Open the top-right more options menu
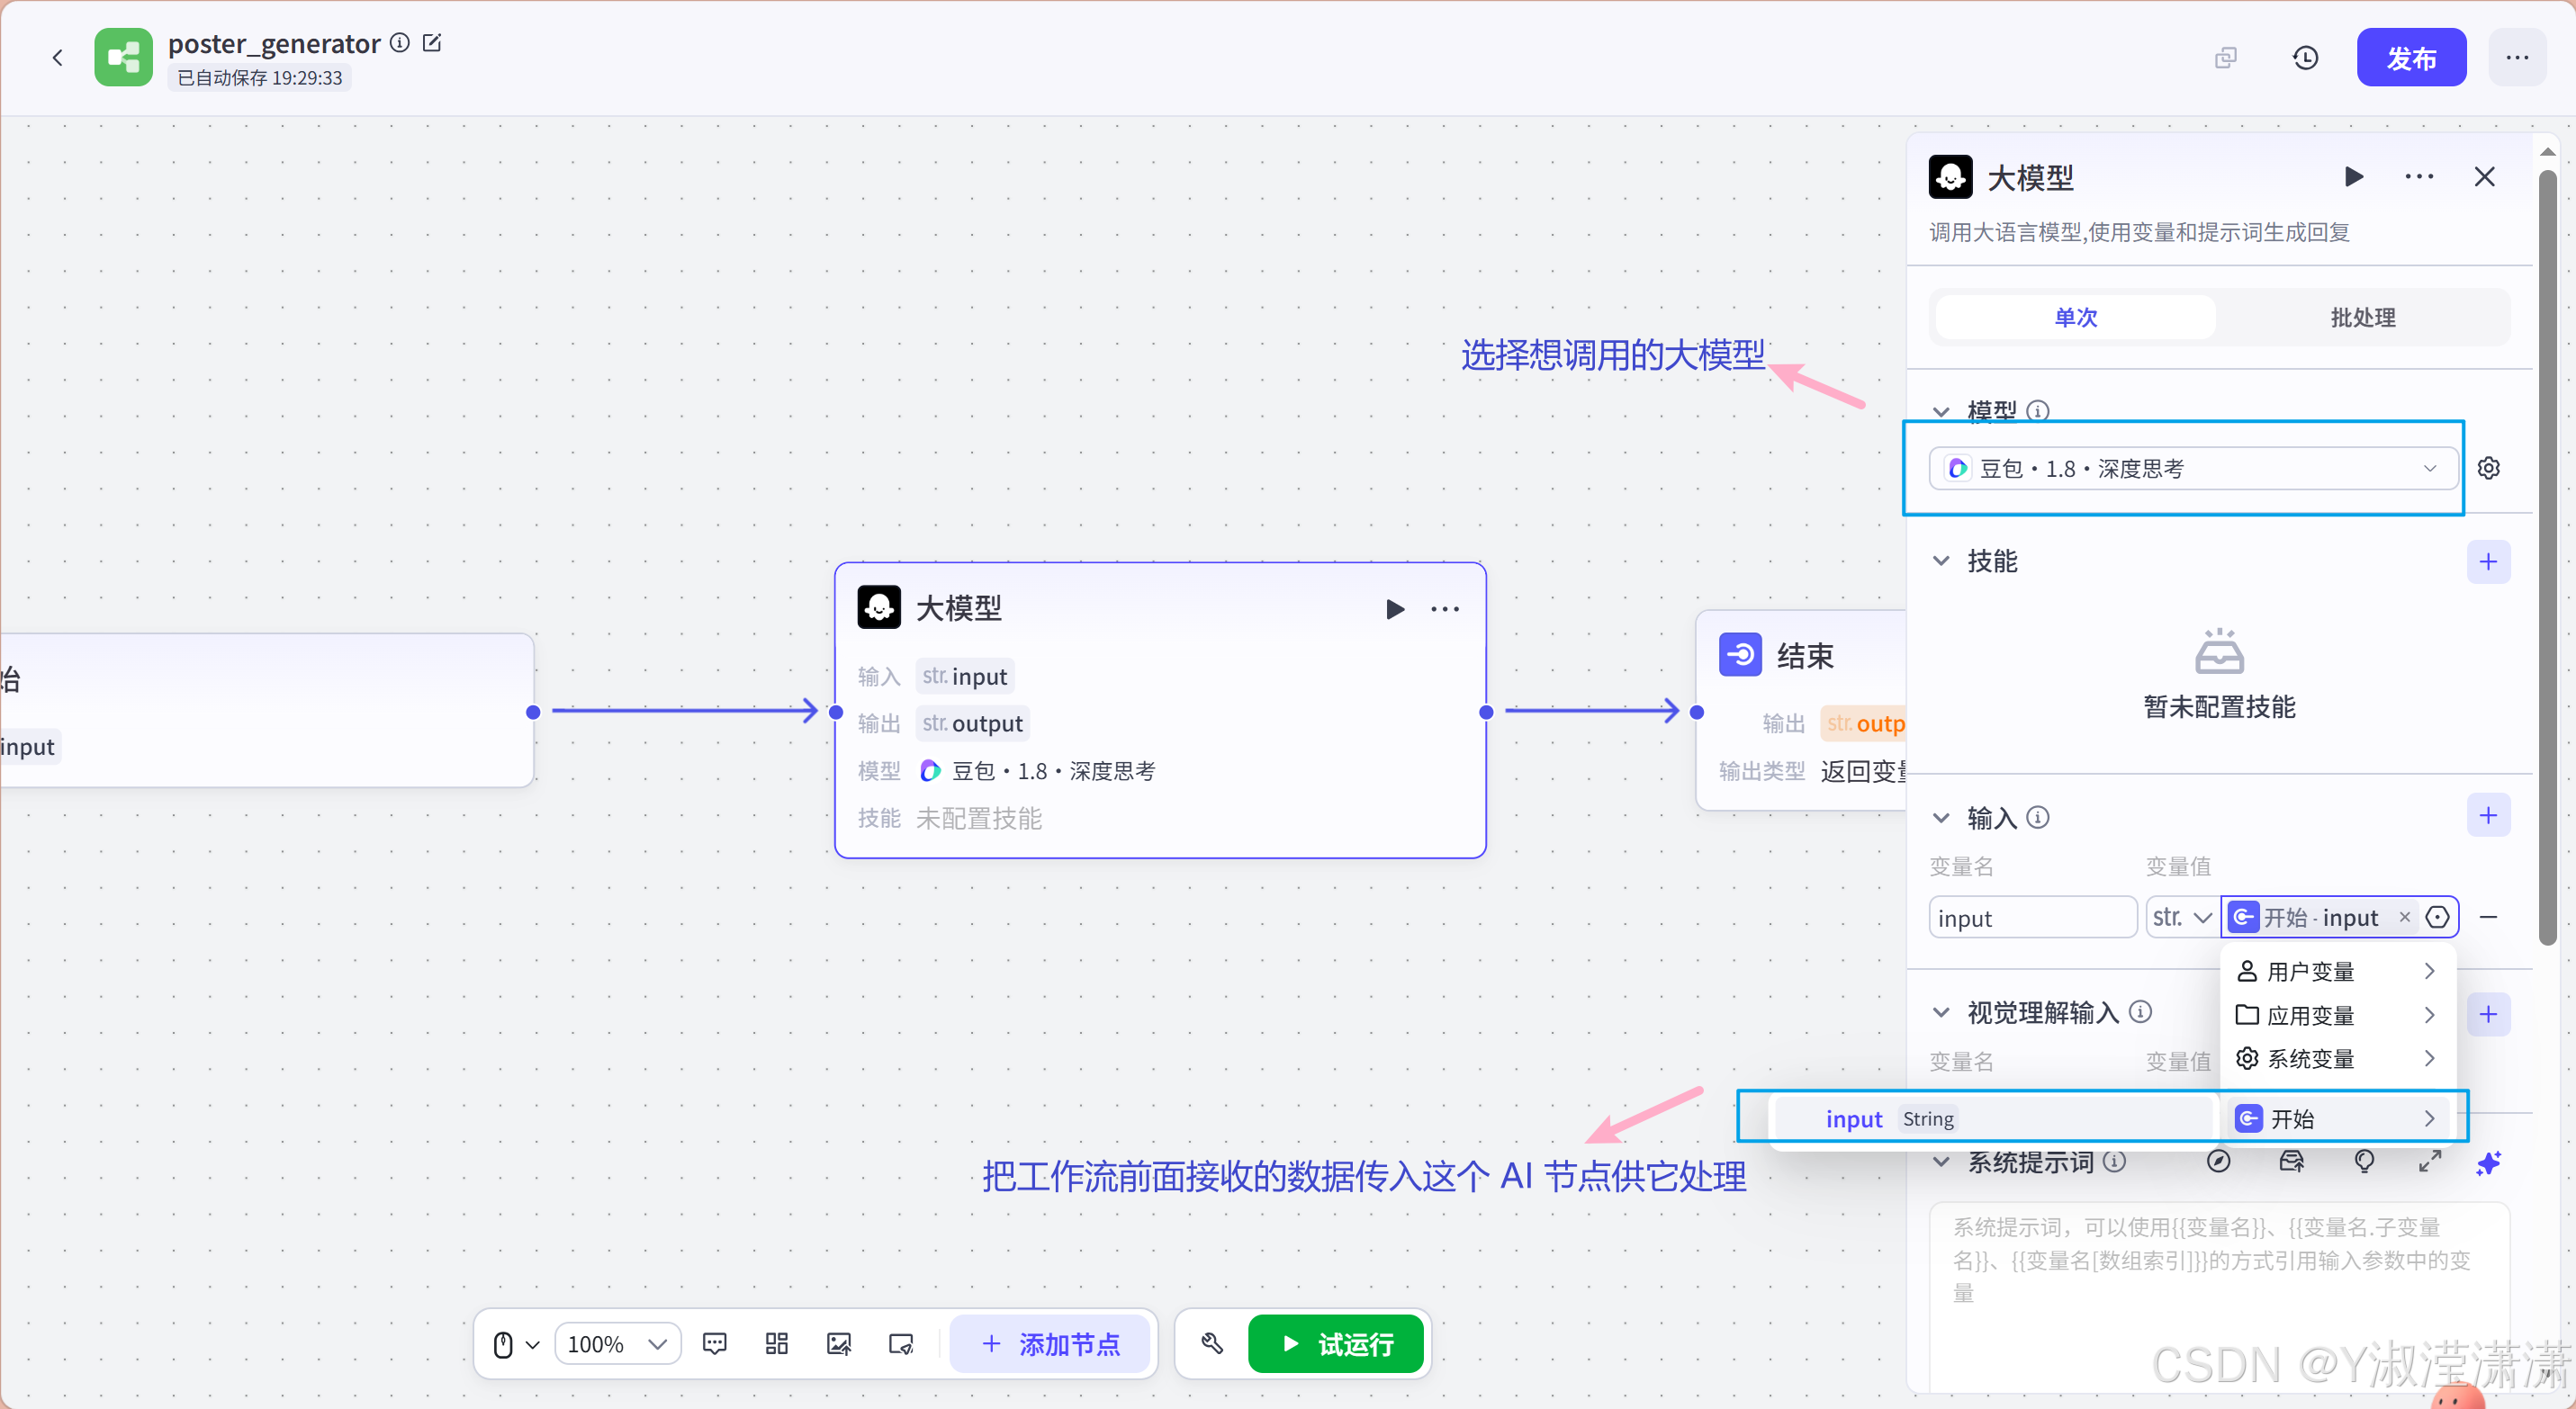Screen dimensions: 2576x1409 click(2517, 58)
